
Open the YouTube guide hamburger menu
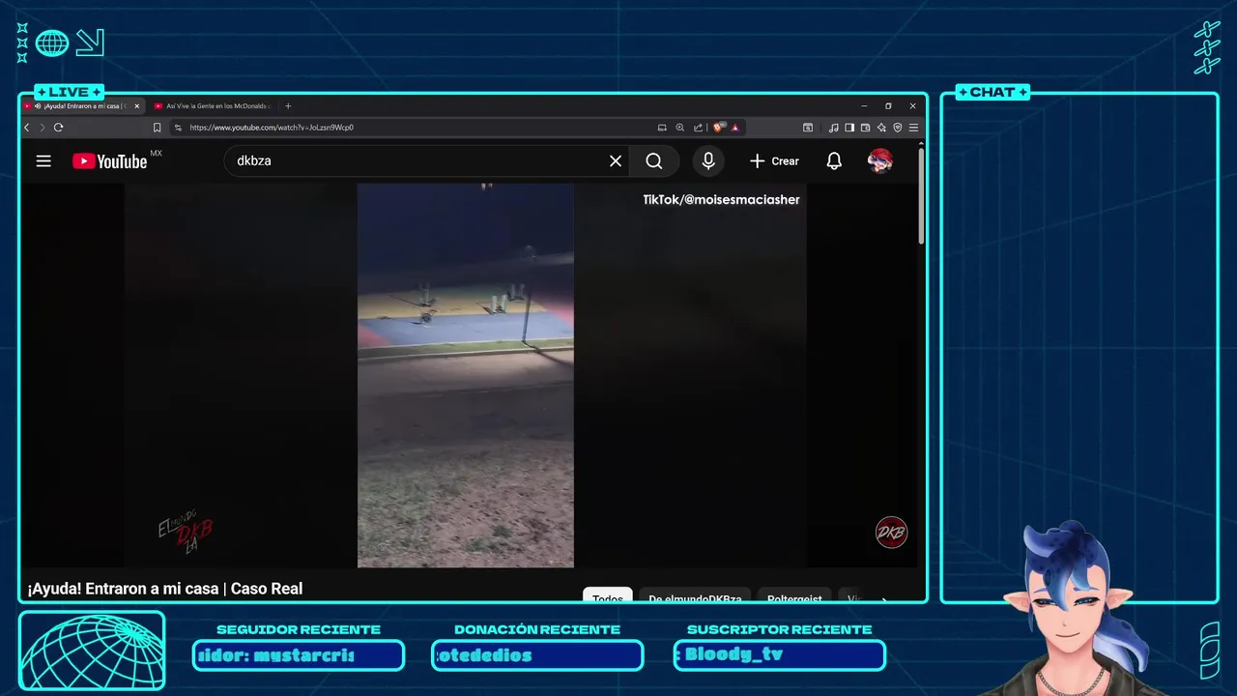43,161
